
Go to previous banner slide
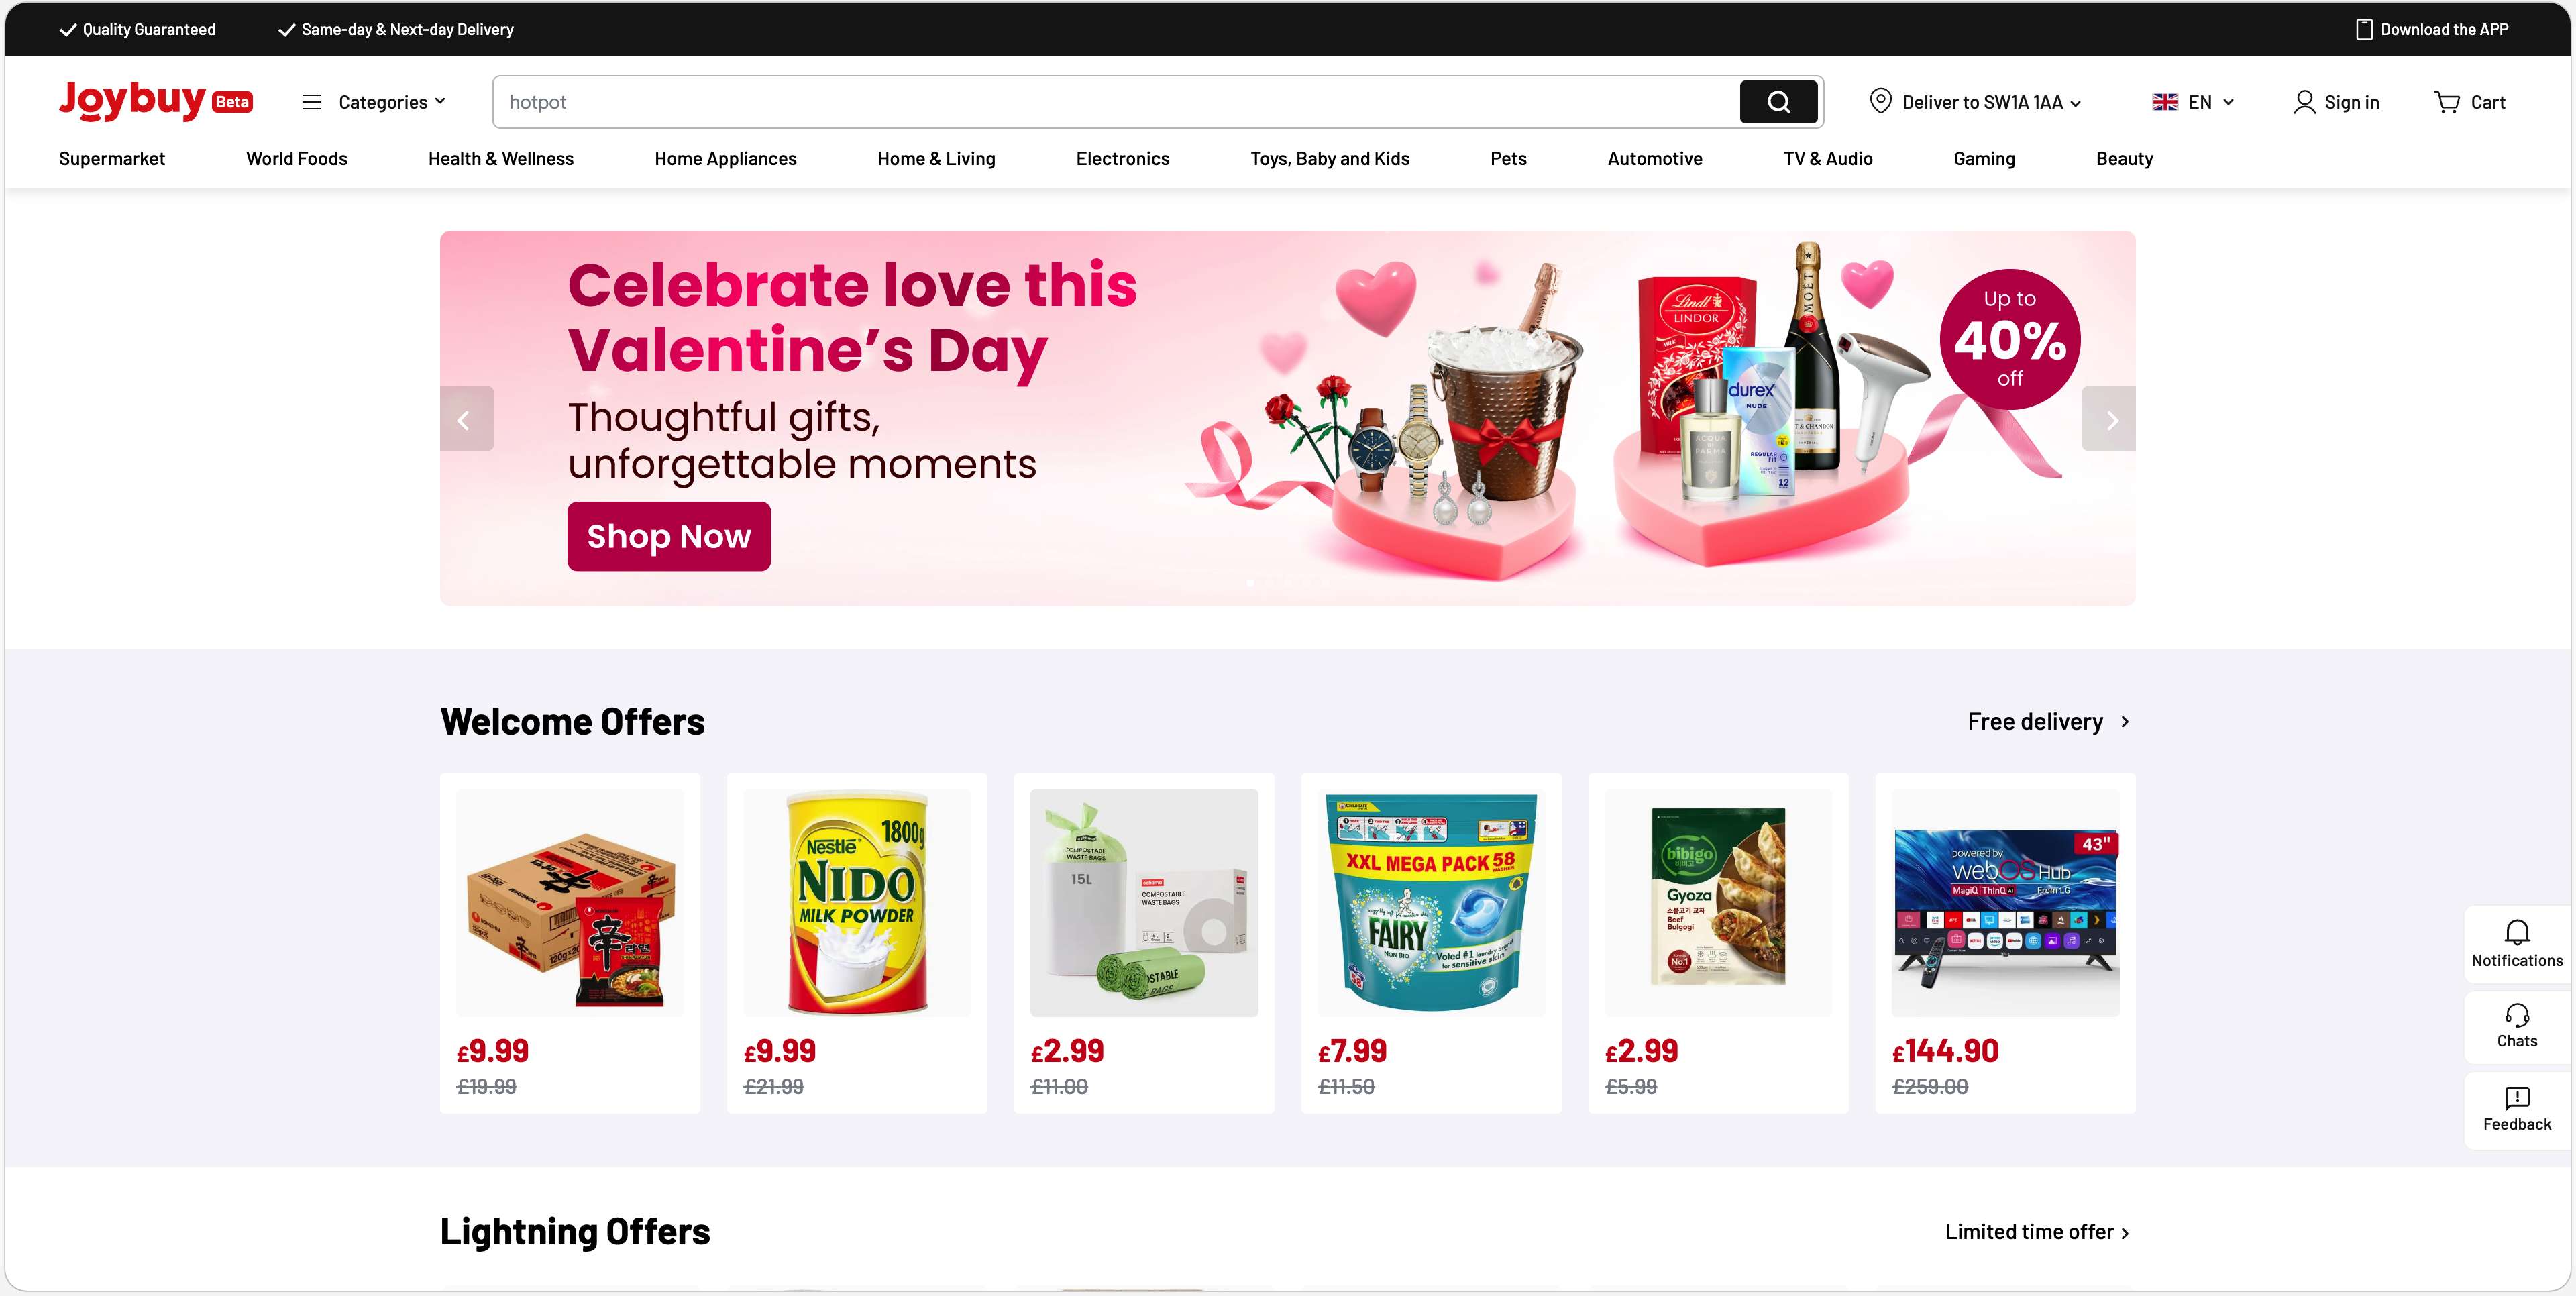466,419
